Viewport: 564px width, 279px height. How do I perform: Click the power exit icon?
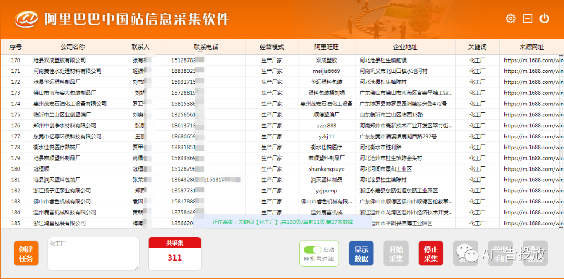tap(544, 18)
